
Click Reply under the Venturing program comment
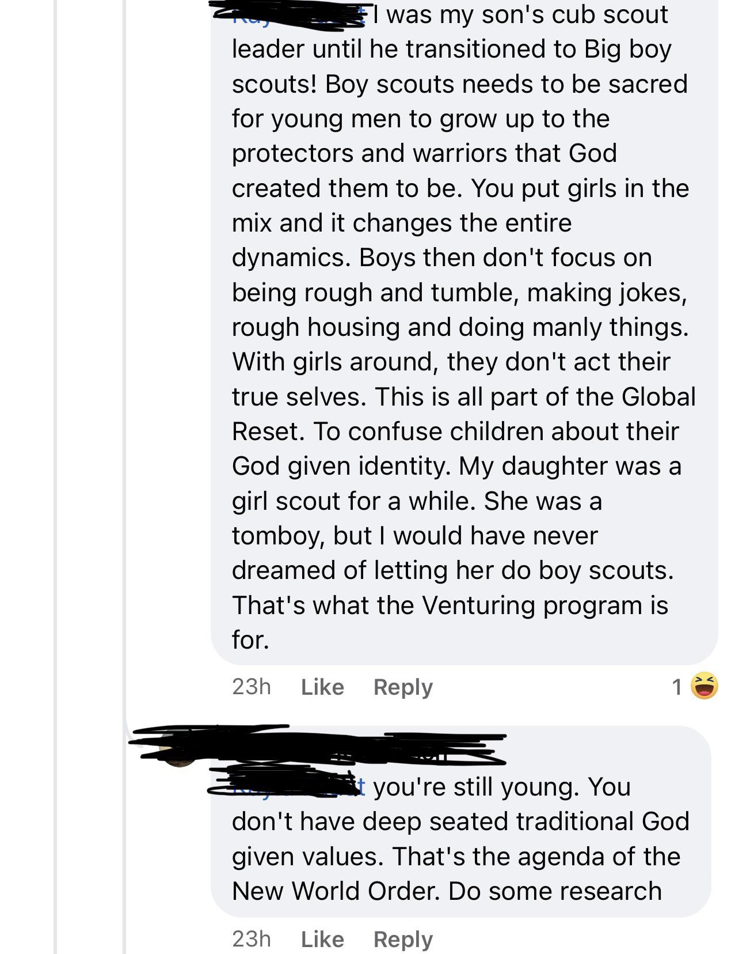click(403, 686)
